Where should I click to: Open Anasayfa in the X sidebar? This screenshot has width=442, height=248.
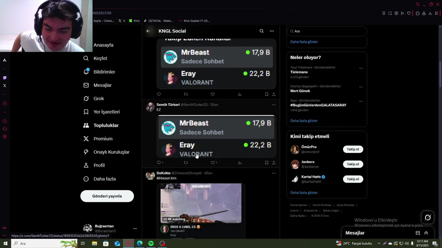[103, 45]
